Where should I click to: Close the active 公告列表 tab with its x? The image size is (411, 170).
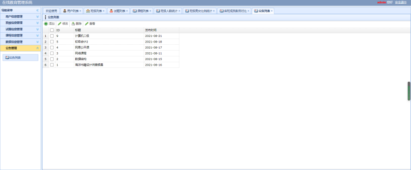(x=272, y=11)
